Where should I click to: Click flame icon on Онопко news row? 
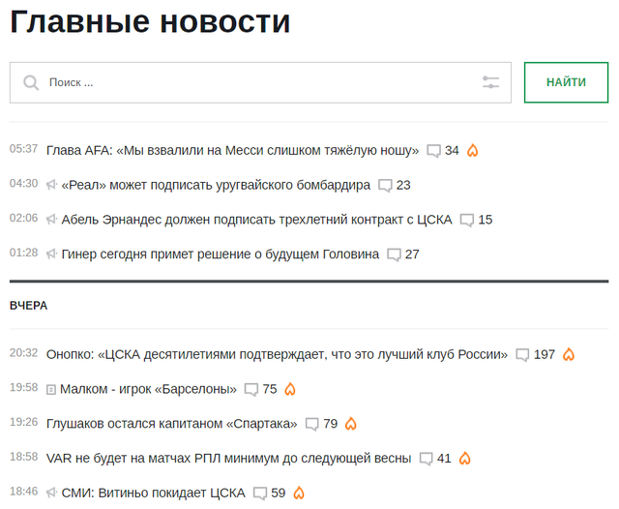tap(569, 354)
